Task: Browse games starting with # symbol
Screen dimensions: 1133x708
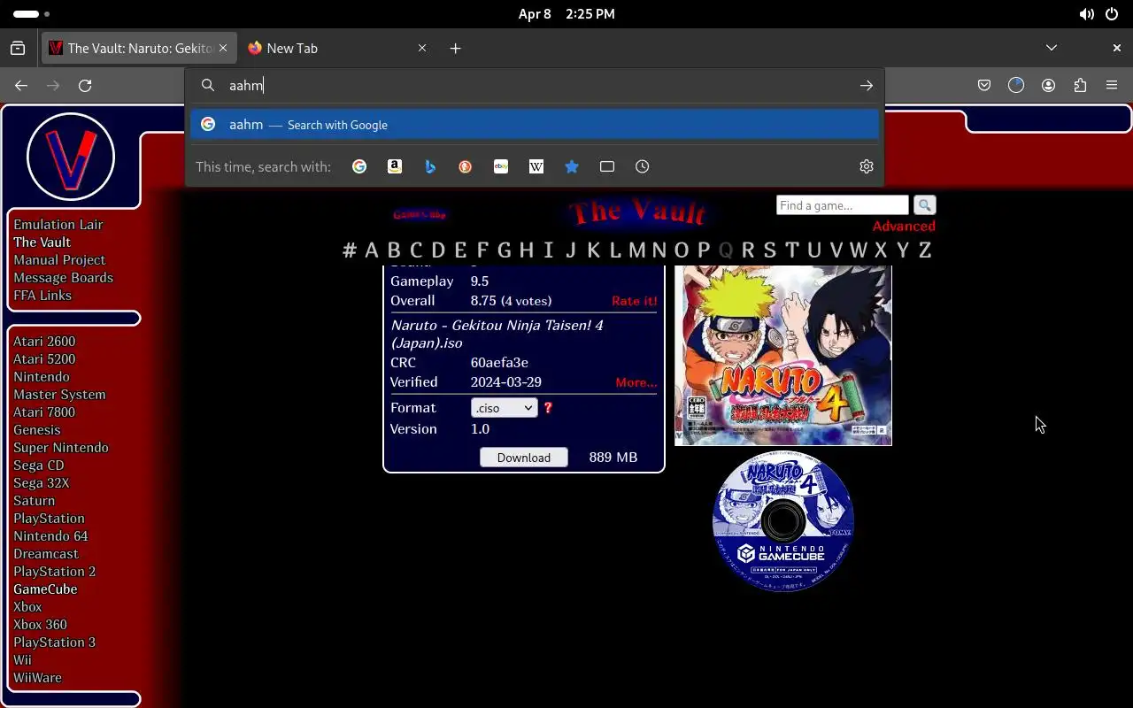Action: pos(350,250)
